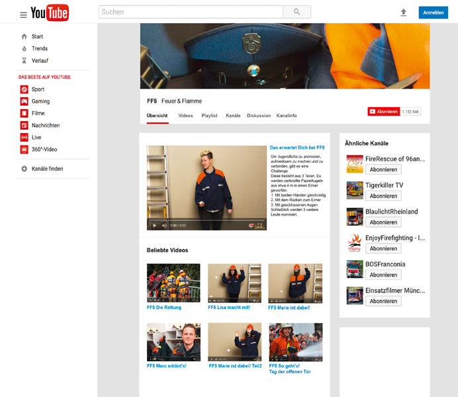Viewport: 458px width, 397px height.
Task: Open the Kanalinfo tab
Action: (x=287, y=116)
